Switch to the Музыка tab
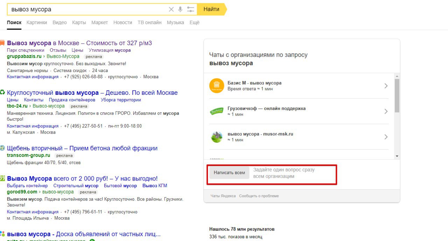 pyautogui.click(x=175, y=22)
